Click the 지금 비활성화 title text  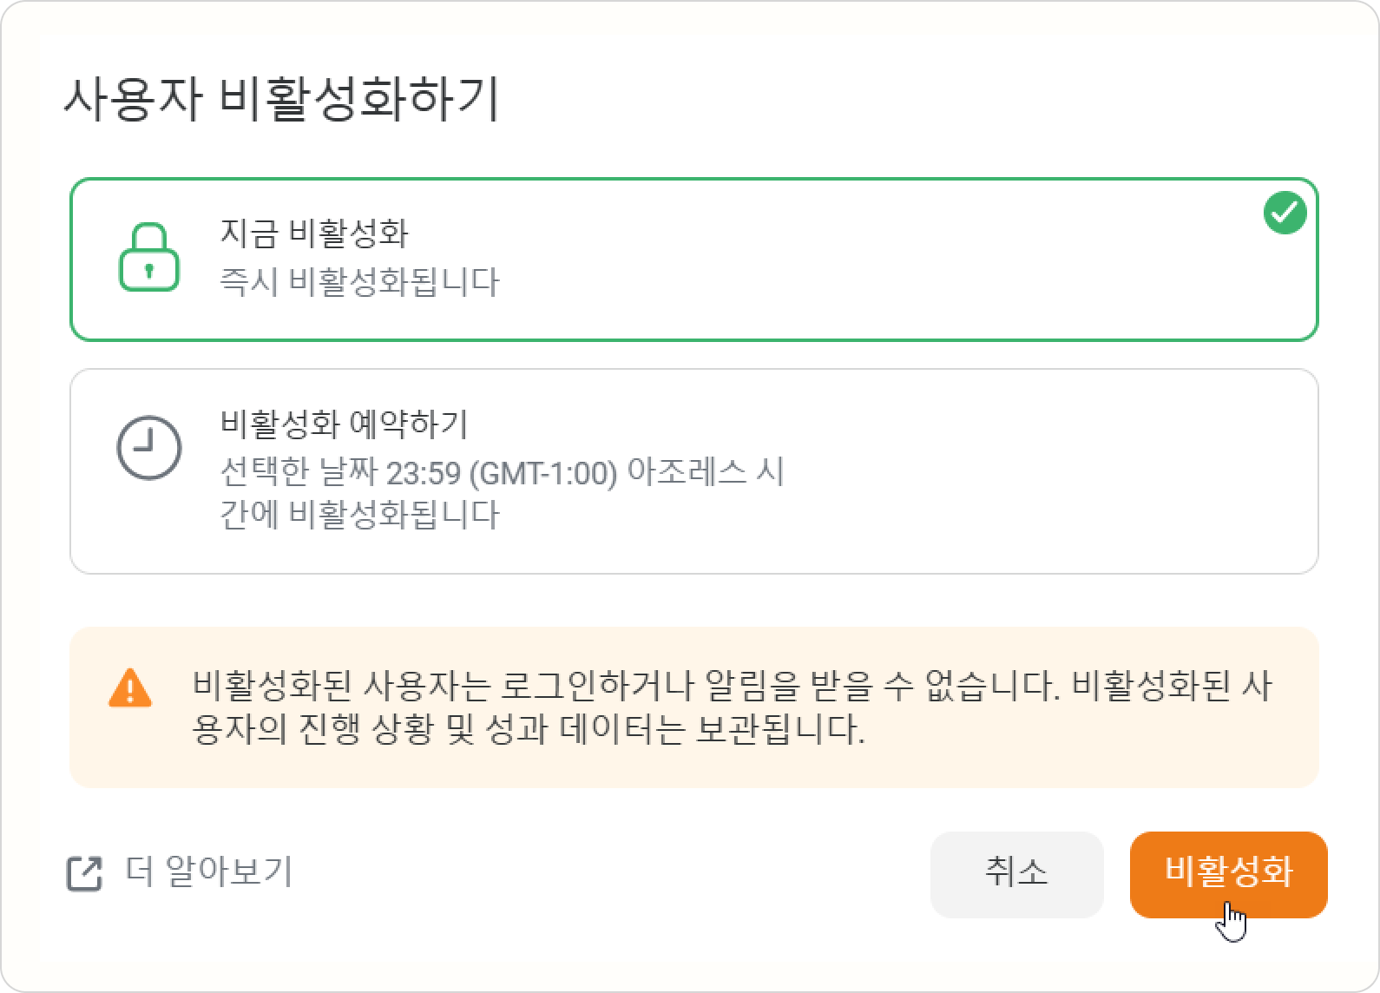(314, 233)
